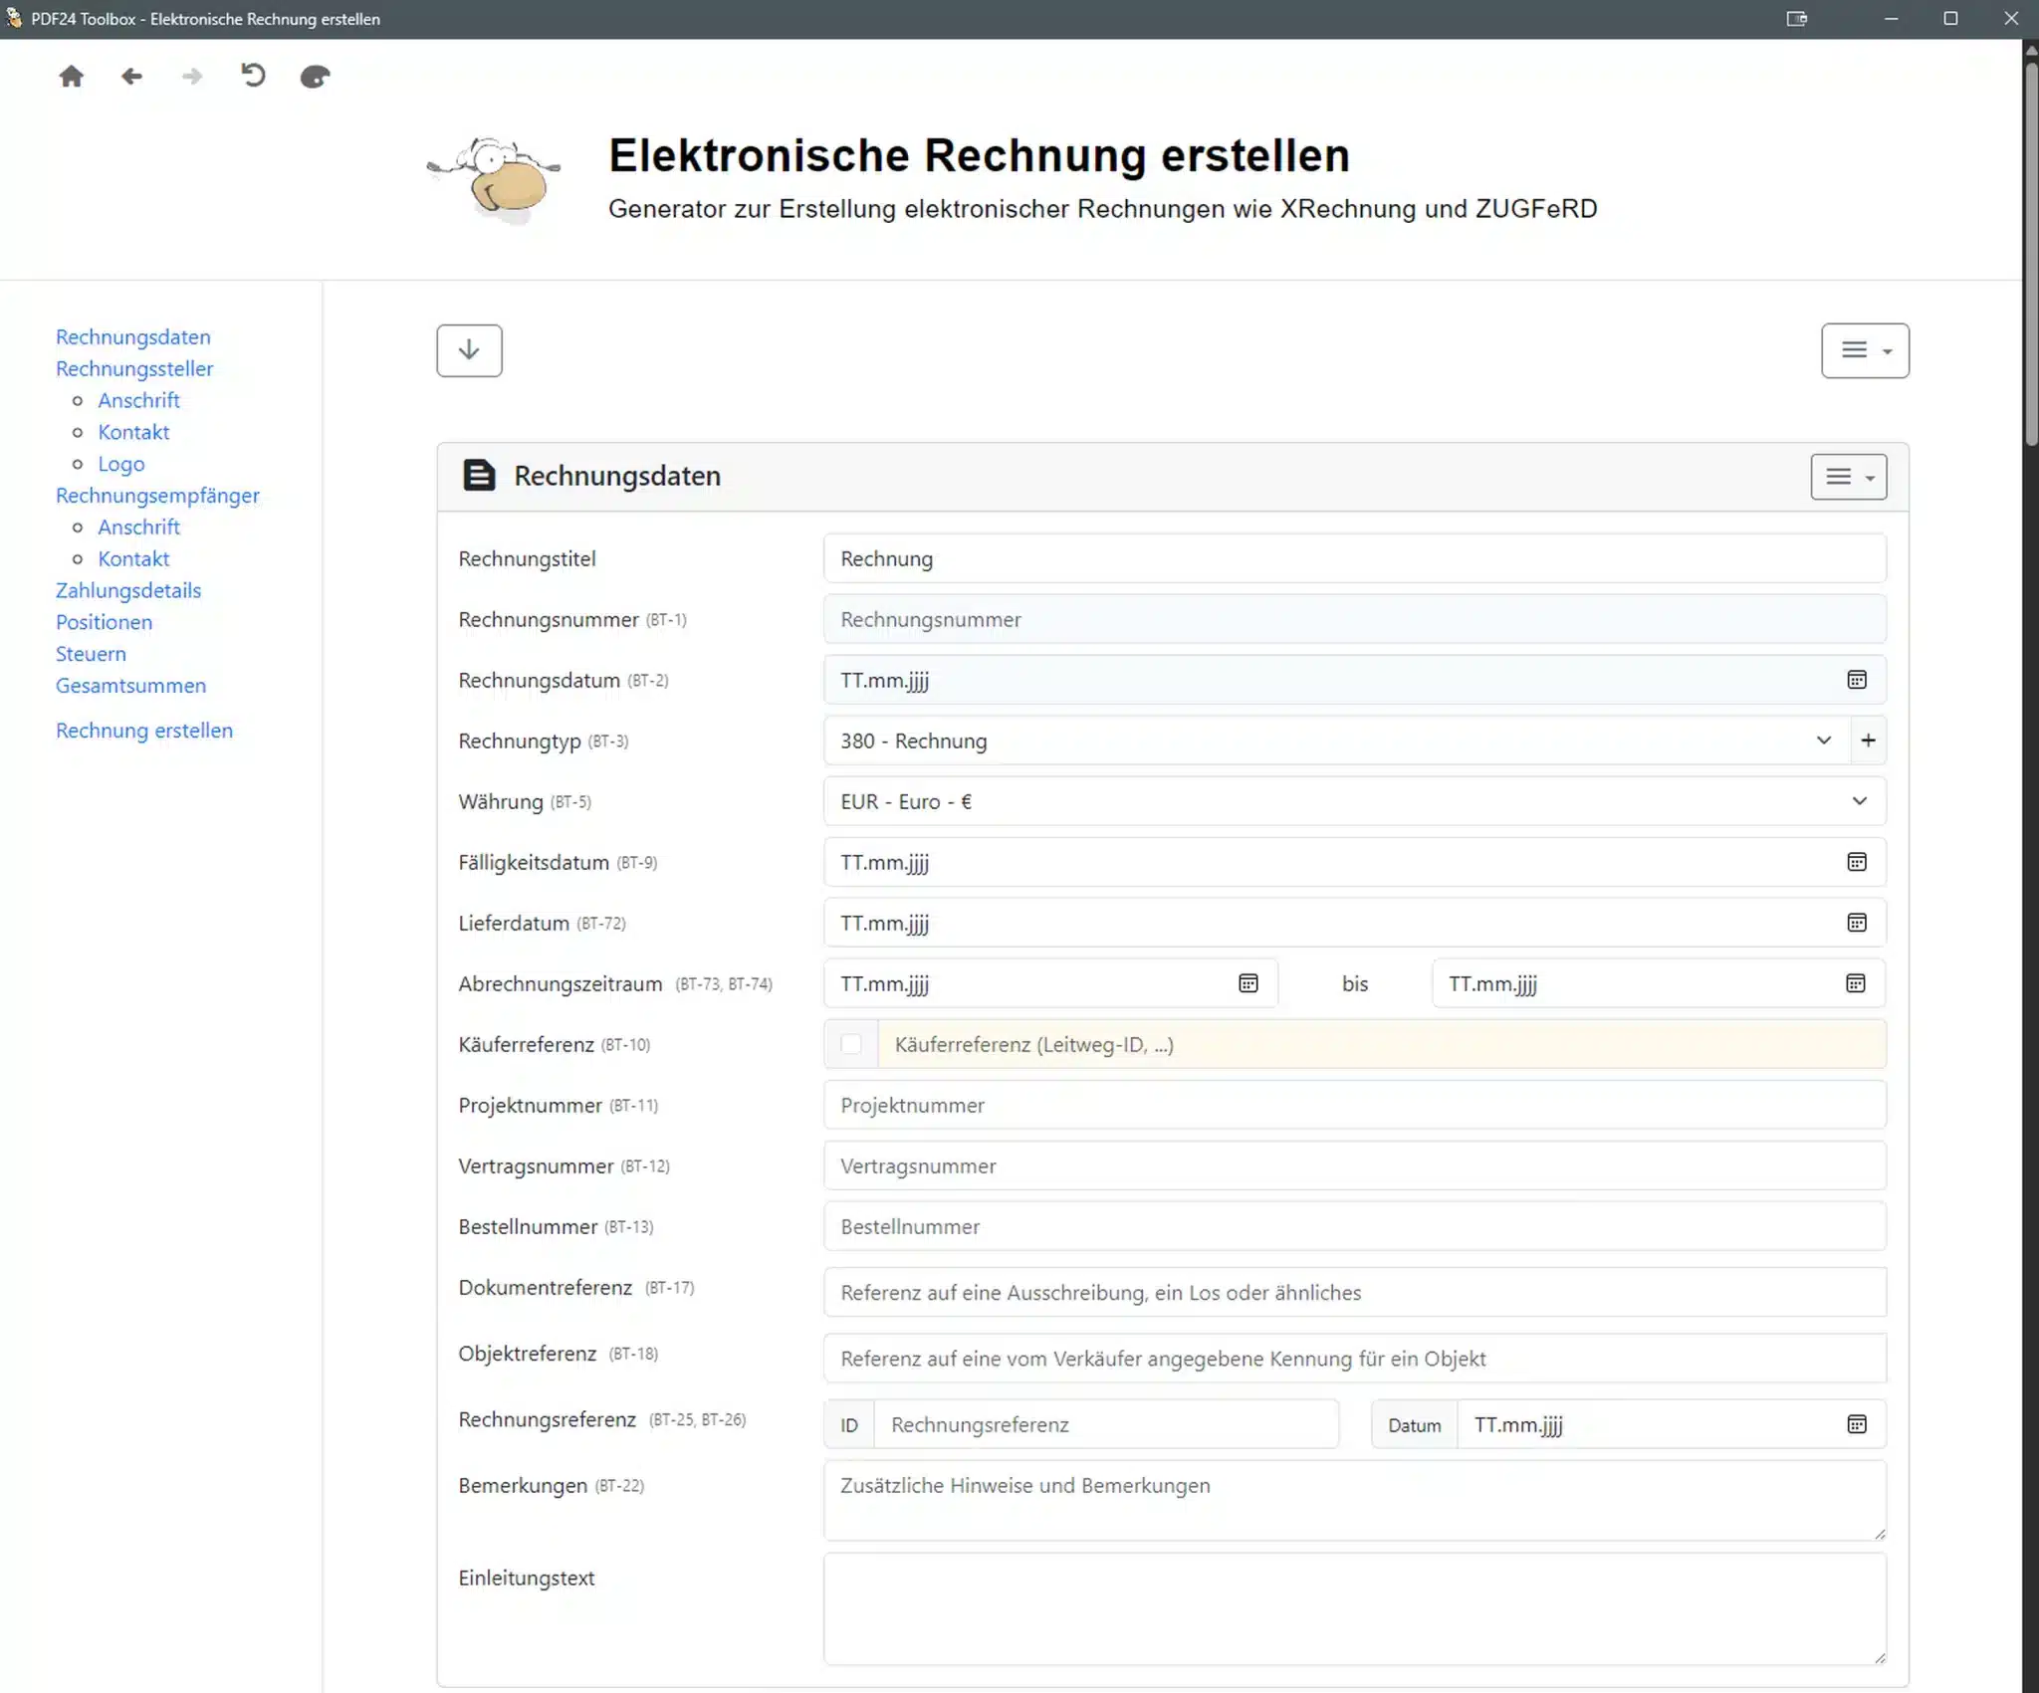This screenshot has width=2039, height=1693.
Task: Open the top hamburger menu dropdown above the form
Action: [1865, 350]
